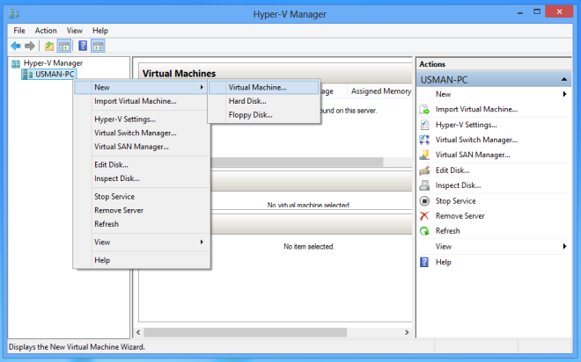Screen dimensions: 581x362
Task: Click the USMAN-PC server icon in tree
Action: coord(27,75)
